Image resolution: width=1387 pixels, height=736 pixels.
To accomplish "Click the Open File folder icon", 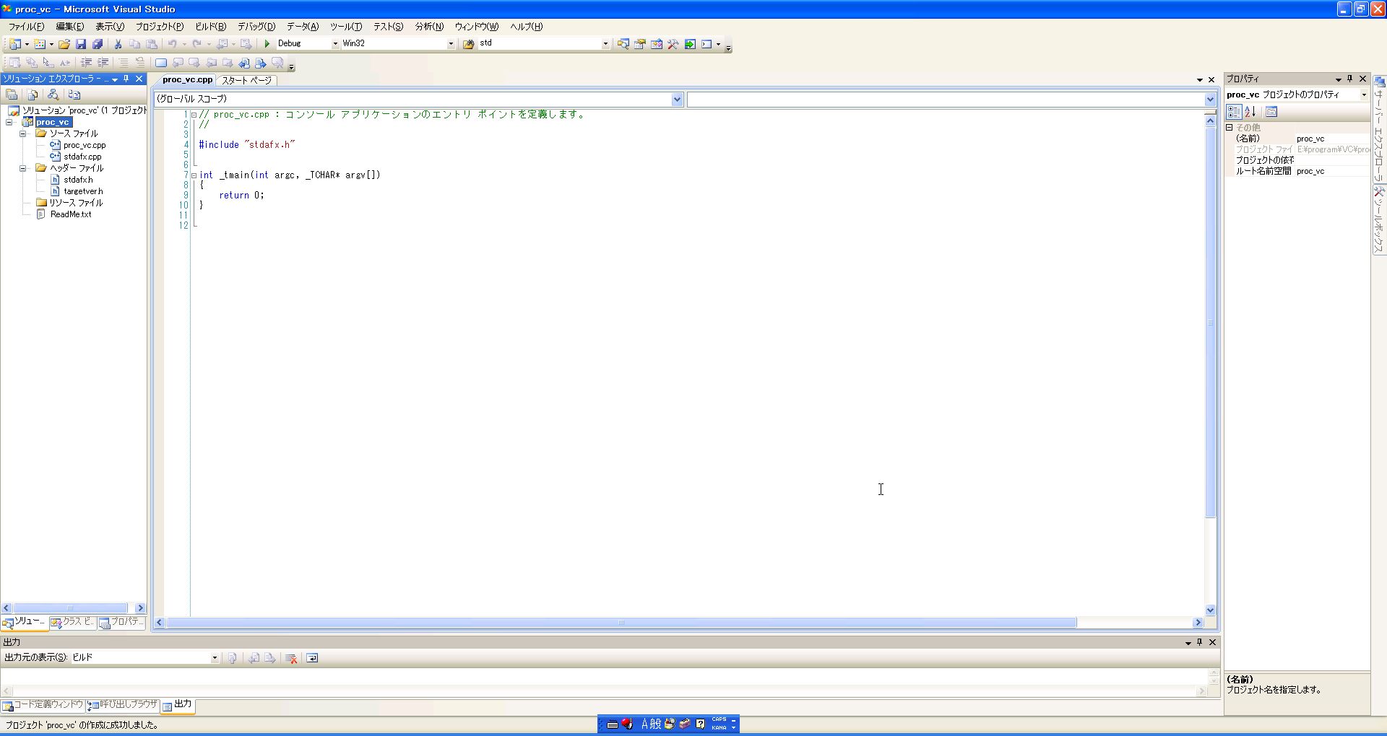I will (64, 44).
